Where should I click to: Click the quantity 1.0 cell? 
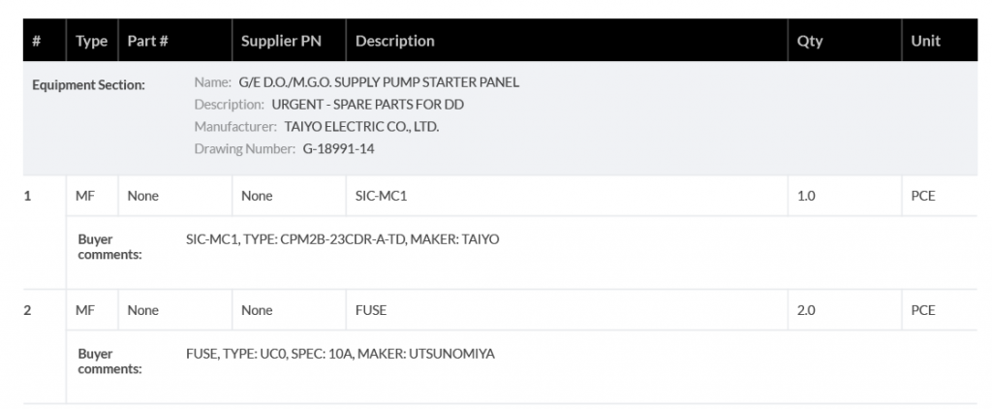pos(806,196)
